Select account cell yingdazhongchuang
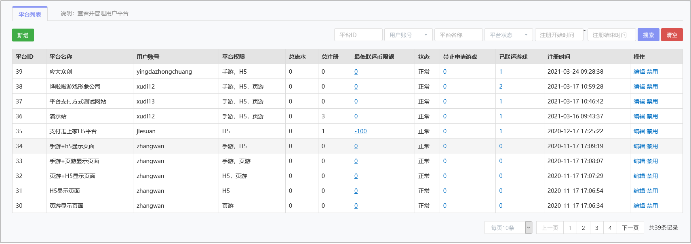The height and width of the screenshot is (244, 691). tap(164, 72)
